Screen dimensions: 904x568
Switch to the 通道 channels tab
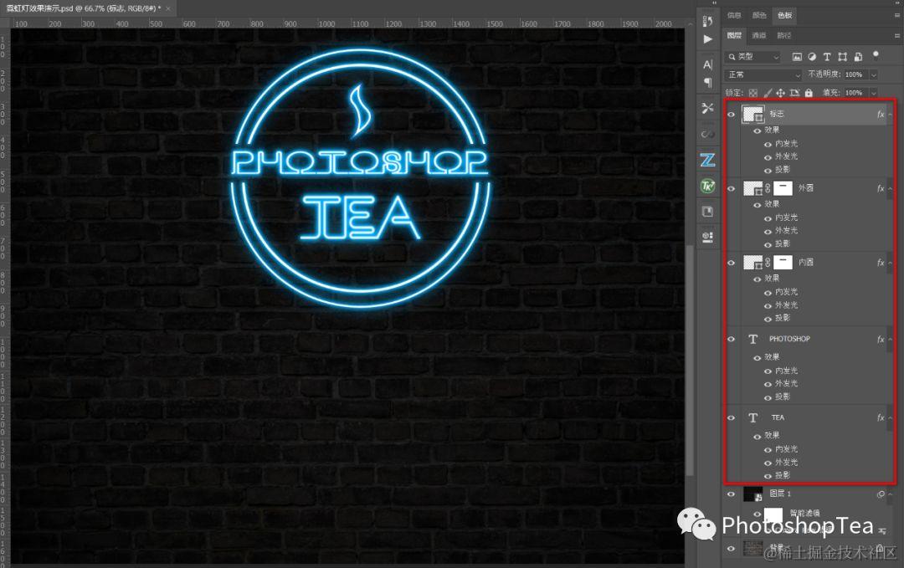[x=758, y=36]
